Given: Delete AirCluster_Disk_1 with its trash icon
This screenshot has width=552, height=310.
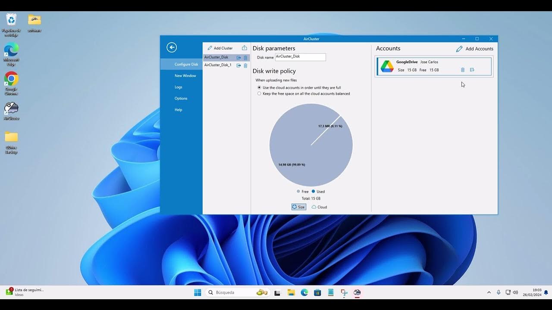Looking at the screenshot, I should [x=245, y=65].
